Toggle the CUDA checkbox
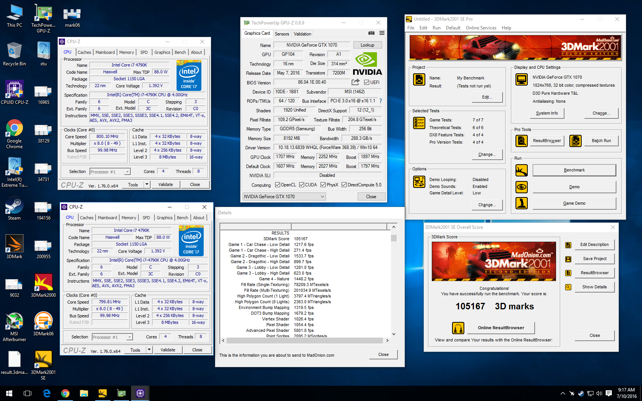Image resolution: width=642 pixels, height=401 pixels. [302, 185]
